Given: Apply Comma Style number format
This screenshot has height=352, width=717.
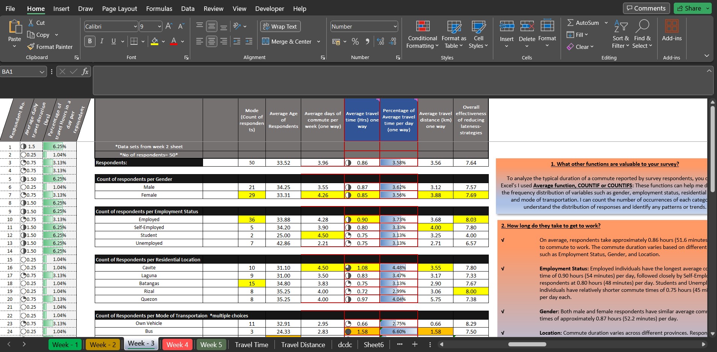Looking at the screenshot, I should pyautogui.click(x=367, y=41).
